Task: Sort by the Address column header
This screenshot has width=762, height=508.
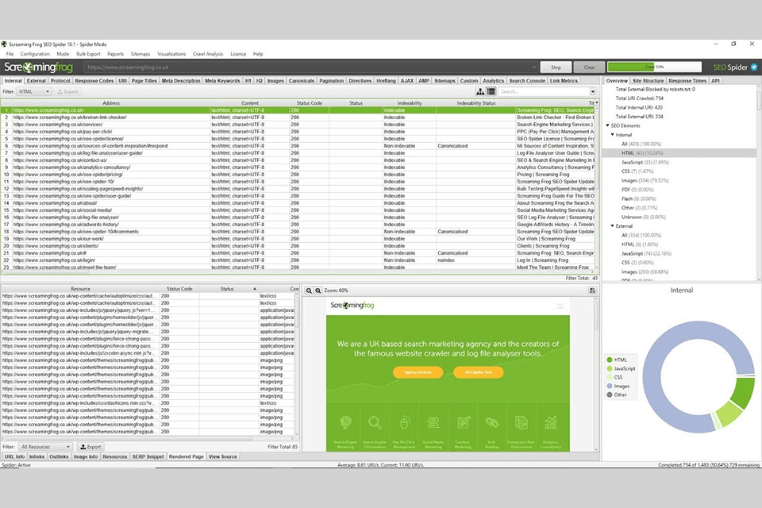Action: 111,103
